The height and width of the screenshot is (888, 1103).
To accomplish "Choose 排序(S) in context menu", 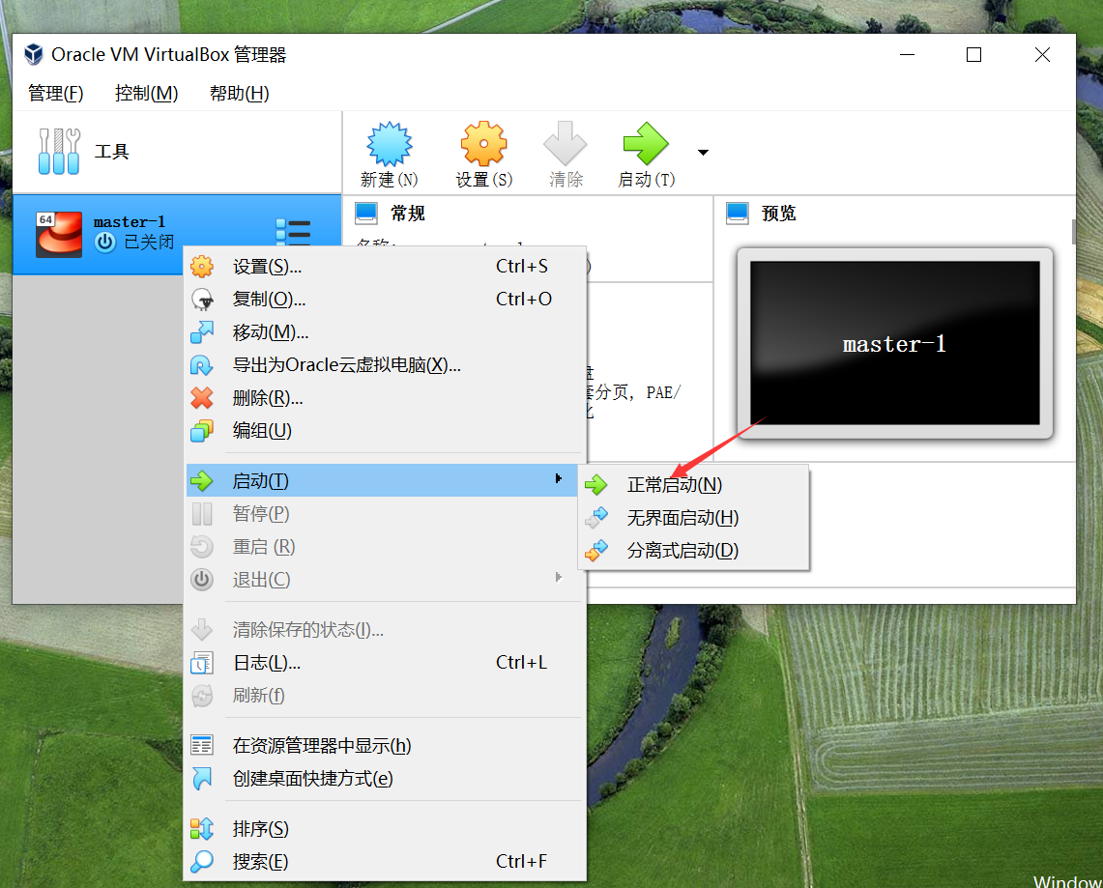I will click(x=385, y=829).
